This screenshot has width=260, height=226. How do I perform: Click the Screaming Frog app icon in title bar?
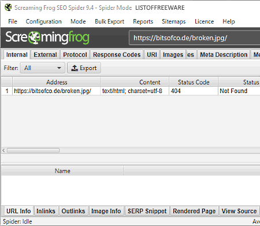click(8, 8)
